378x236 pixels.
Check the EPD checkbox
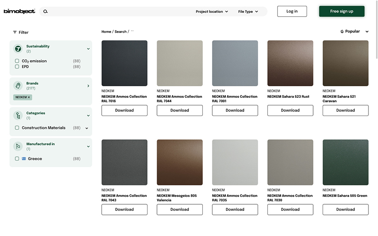[17, 67]
